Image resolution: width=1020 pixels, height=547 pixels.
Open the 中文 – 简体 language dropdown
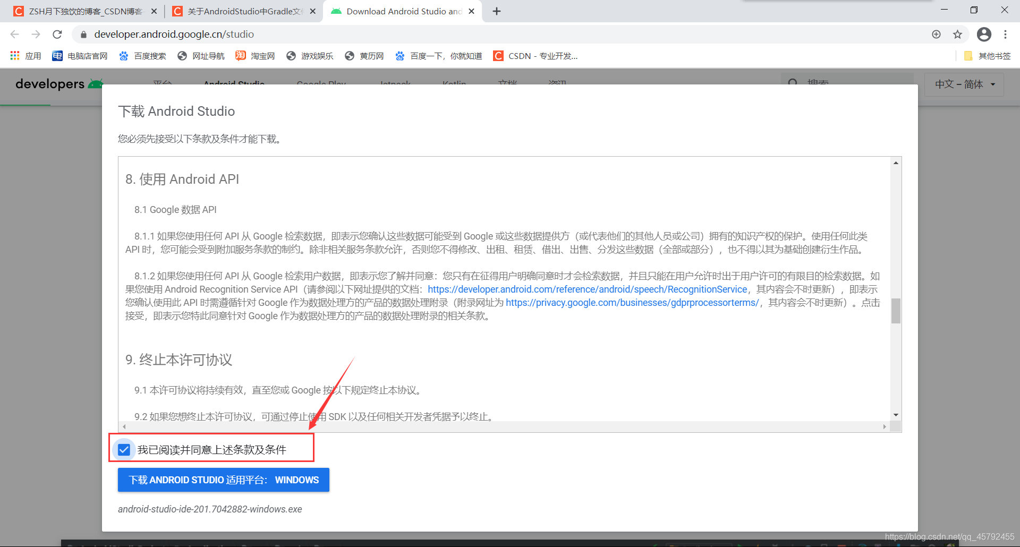[x=964, y=84]
